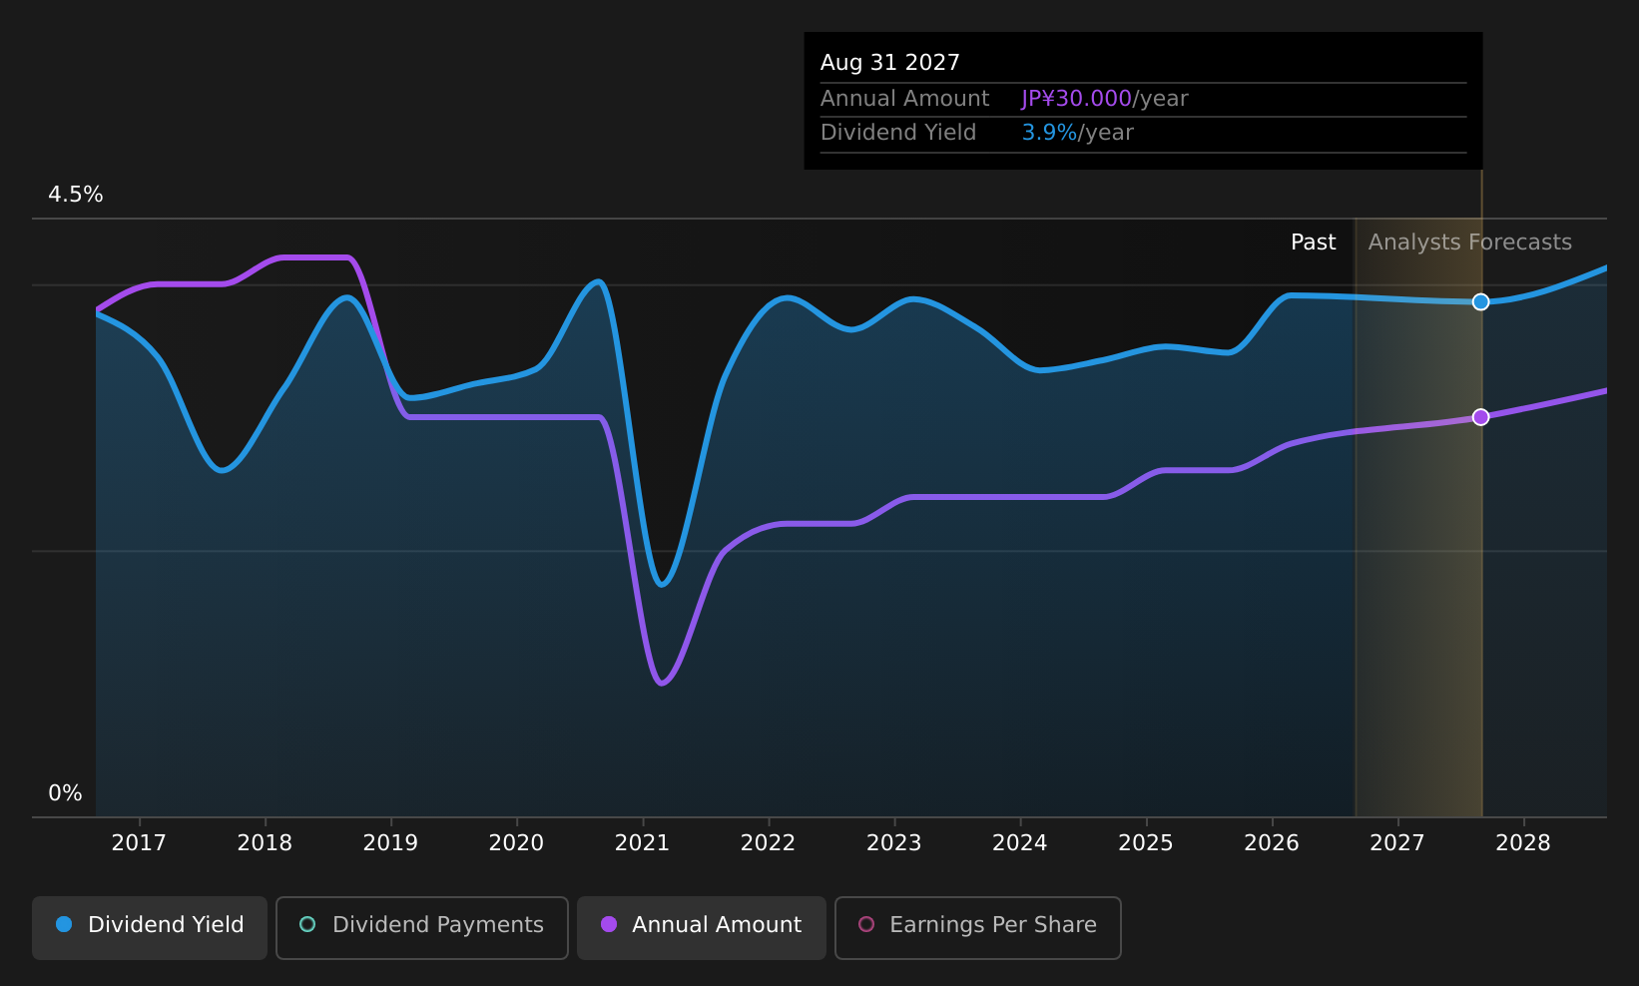The width and height of the screenshot is (1639, 986).
Task: Click the 'Past' region label
Action: (x=1313, y=243)
